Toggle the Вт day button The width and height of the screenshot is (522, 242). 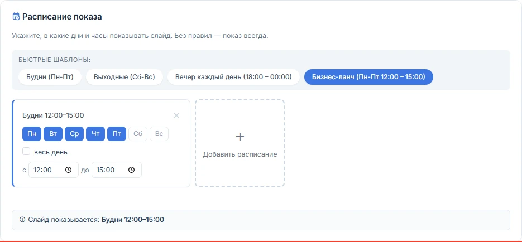tap(53, 134)
